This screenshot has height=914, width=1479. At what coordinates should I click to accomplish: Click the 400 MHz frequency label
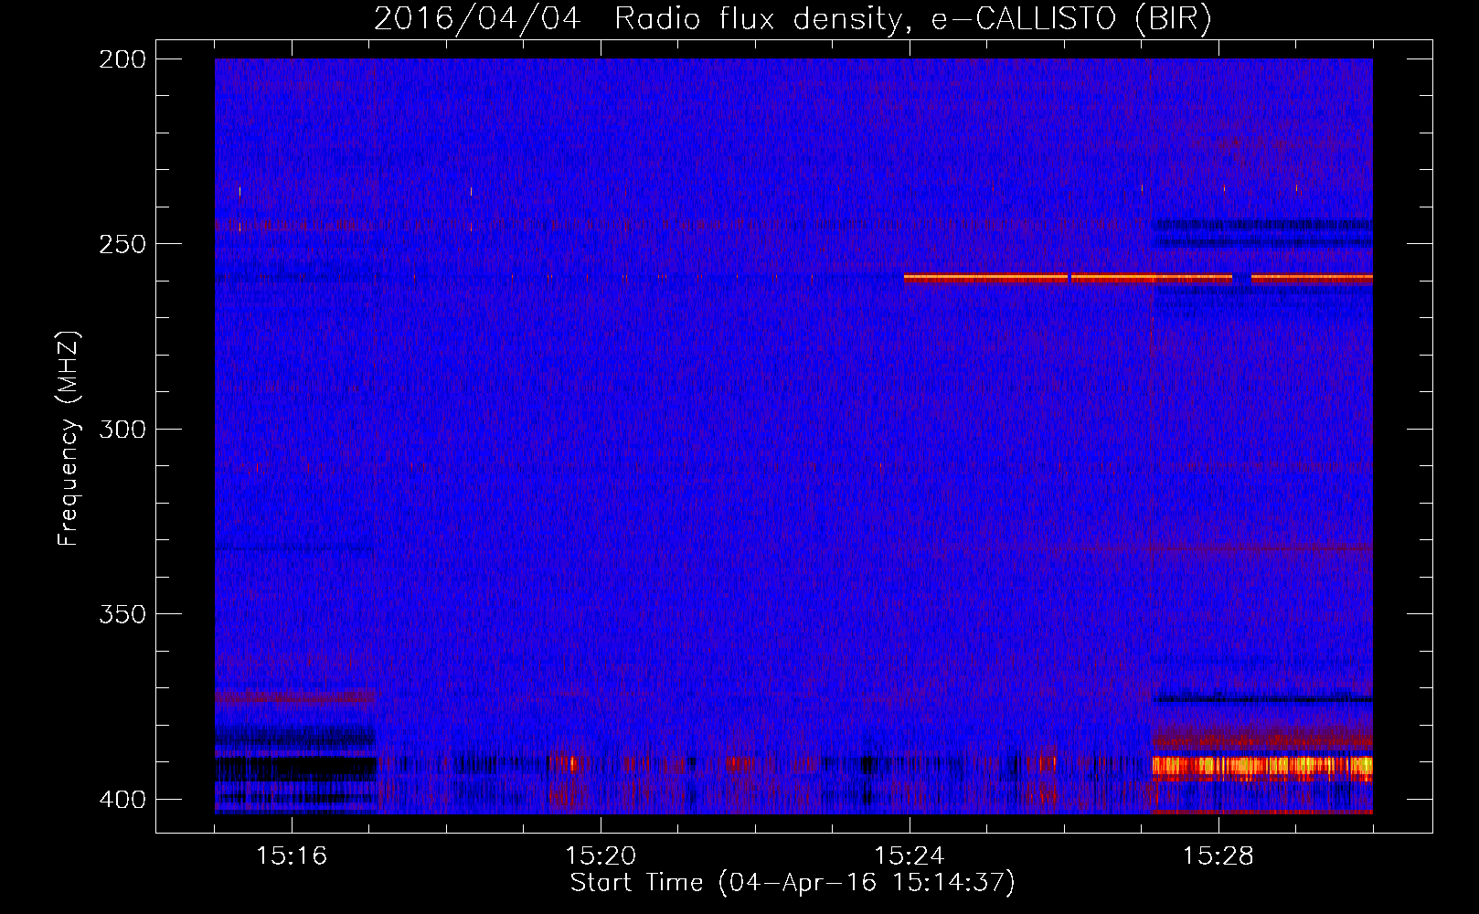point(122,800)
